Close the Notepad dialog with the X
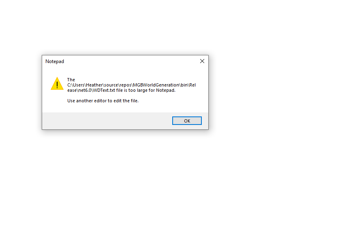The image size is (340, 245). (x=202, y=61)
